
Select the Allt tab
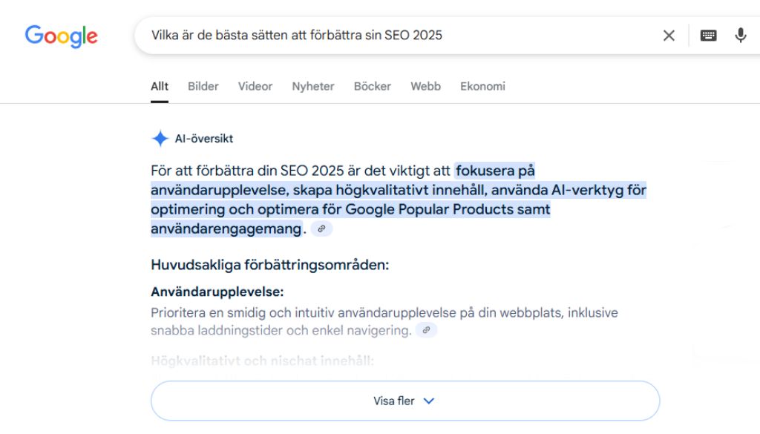click(x=160, y=86)
